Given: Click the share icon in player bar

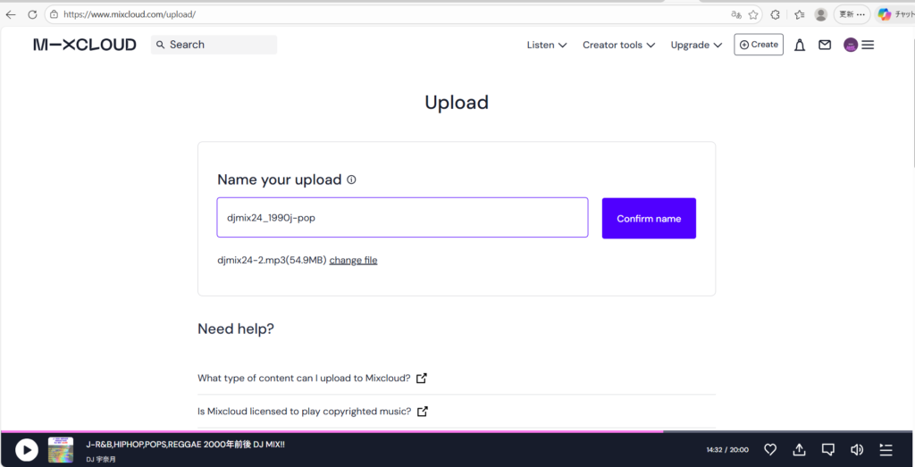Looking at the screenshot, I should click(x=799, y=449).
